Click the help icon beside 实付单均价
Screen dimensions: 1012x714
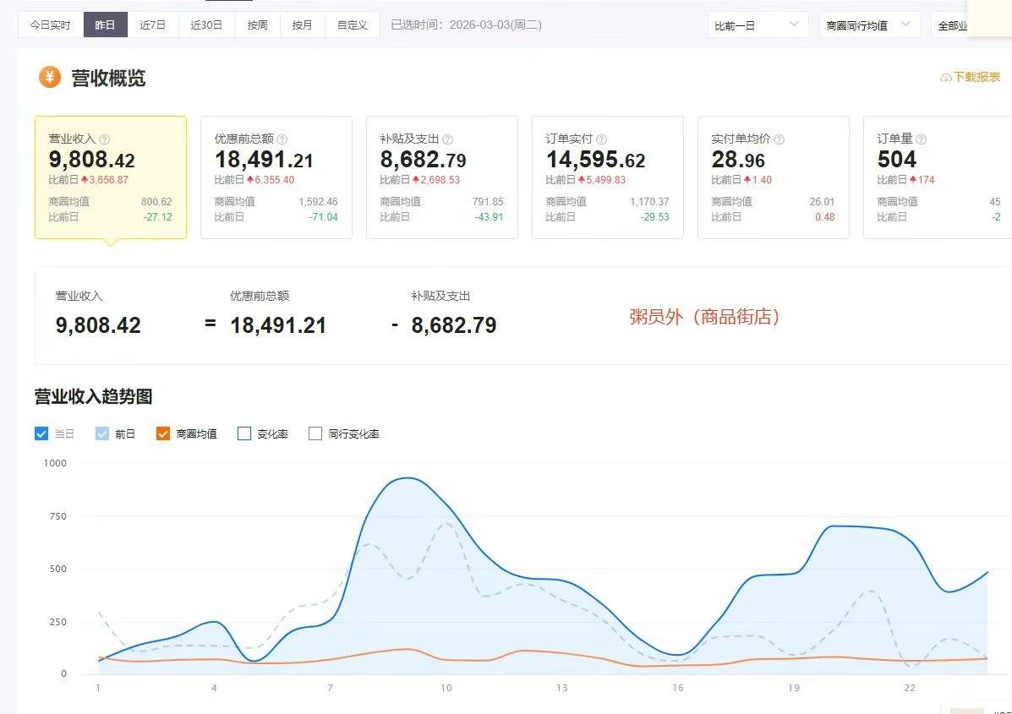coord(780,139)
